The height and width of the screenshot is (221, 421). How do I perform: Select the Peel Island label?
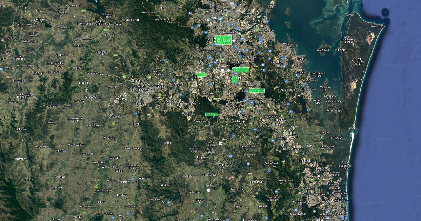(x=323, y=50)
